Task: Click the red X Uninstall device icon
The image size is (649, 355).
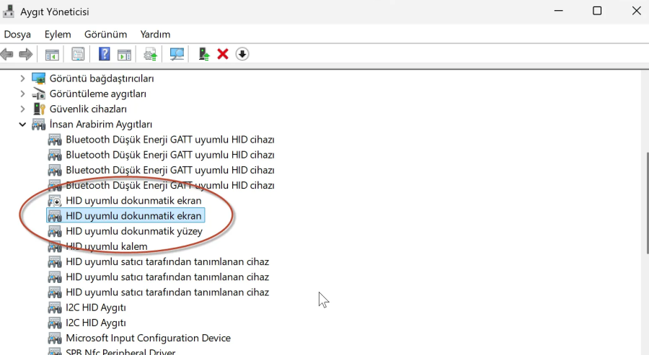Action: pyautogui.click(x=223, y=54)
